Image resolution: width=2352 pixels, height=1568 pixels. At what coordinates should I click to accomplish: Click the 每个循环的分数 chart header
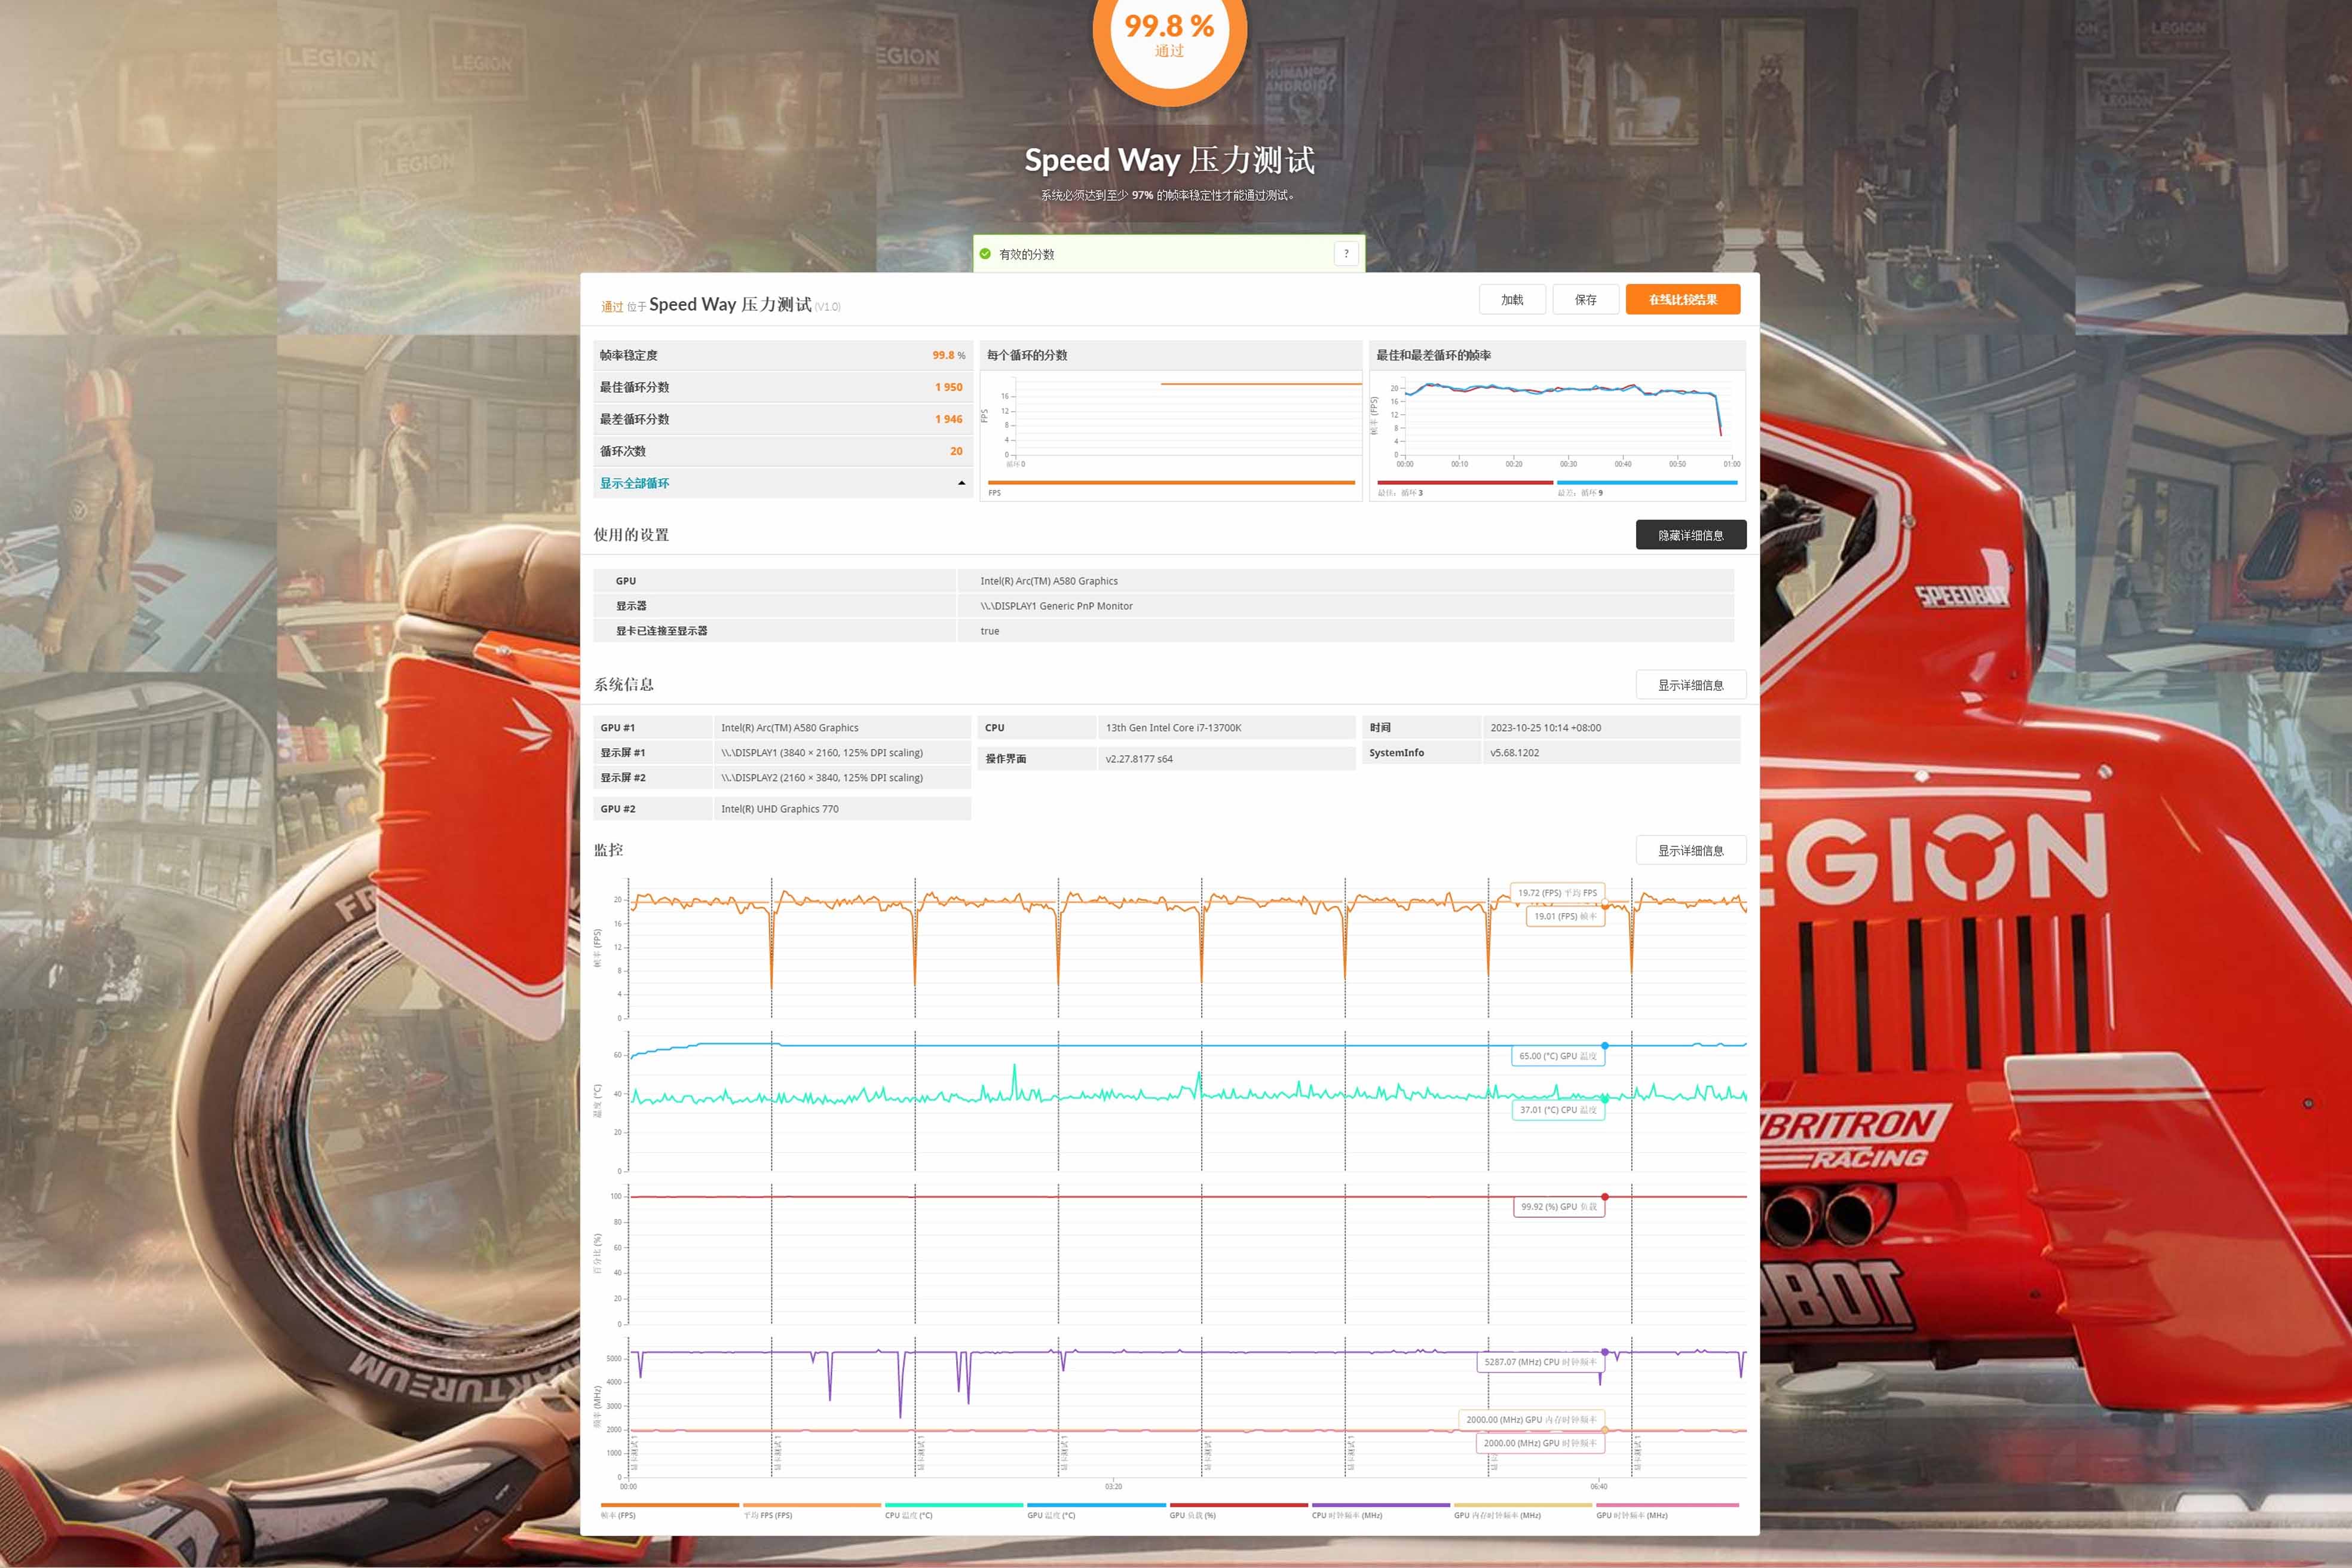coord(1171,355)
